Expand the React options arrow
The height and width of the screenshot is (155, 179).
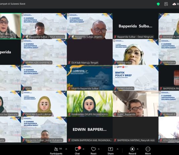(99, 149)
